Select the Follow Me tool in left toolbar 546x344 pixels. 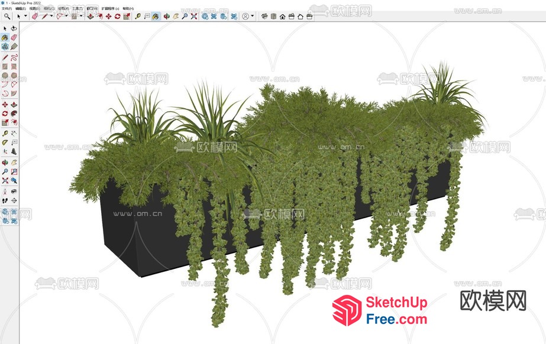(14, 113)
